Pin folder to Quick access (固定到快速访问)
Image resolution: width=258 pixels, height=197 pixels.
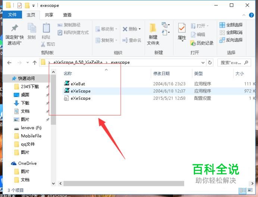tap(15, 35)
